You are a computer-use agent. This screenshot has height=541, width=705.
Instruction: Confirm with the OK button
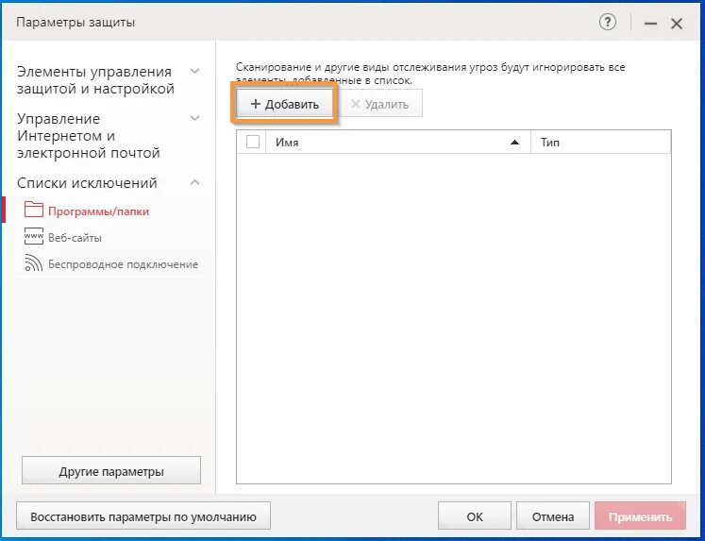[x=475, y=516]
